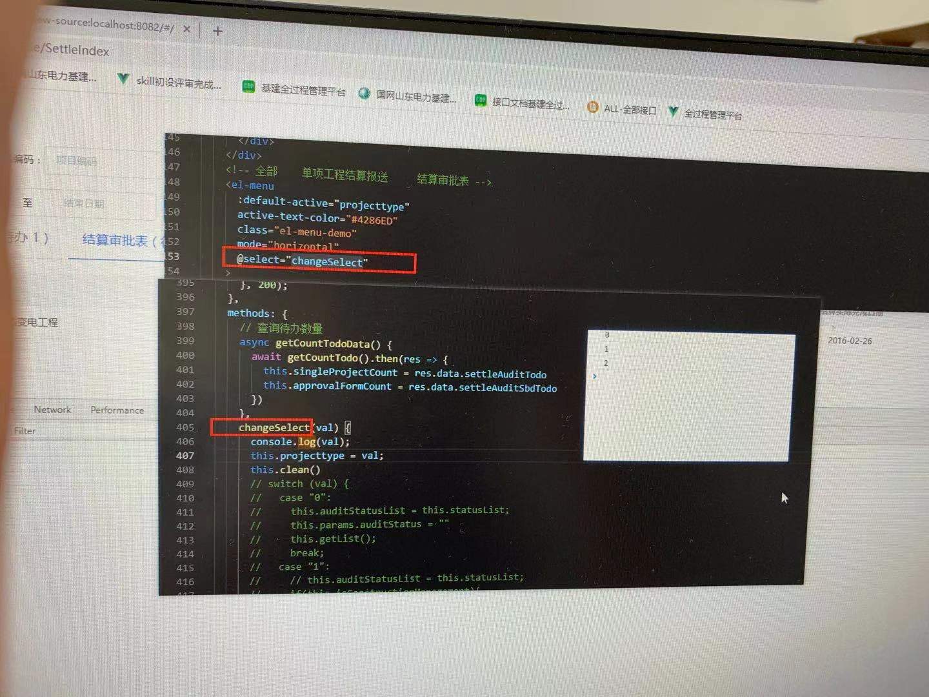Open a new browser tab with the plus icon
Screen dimensions: 929x697
point(217,30)
